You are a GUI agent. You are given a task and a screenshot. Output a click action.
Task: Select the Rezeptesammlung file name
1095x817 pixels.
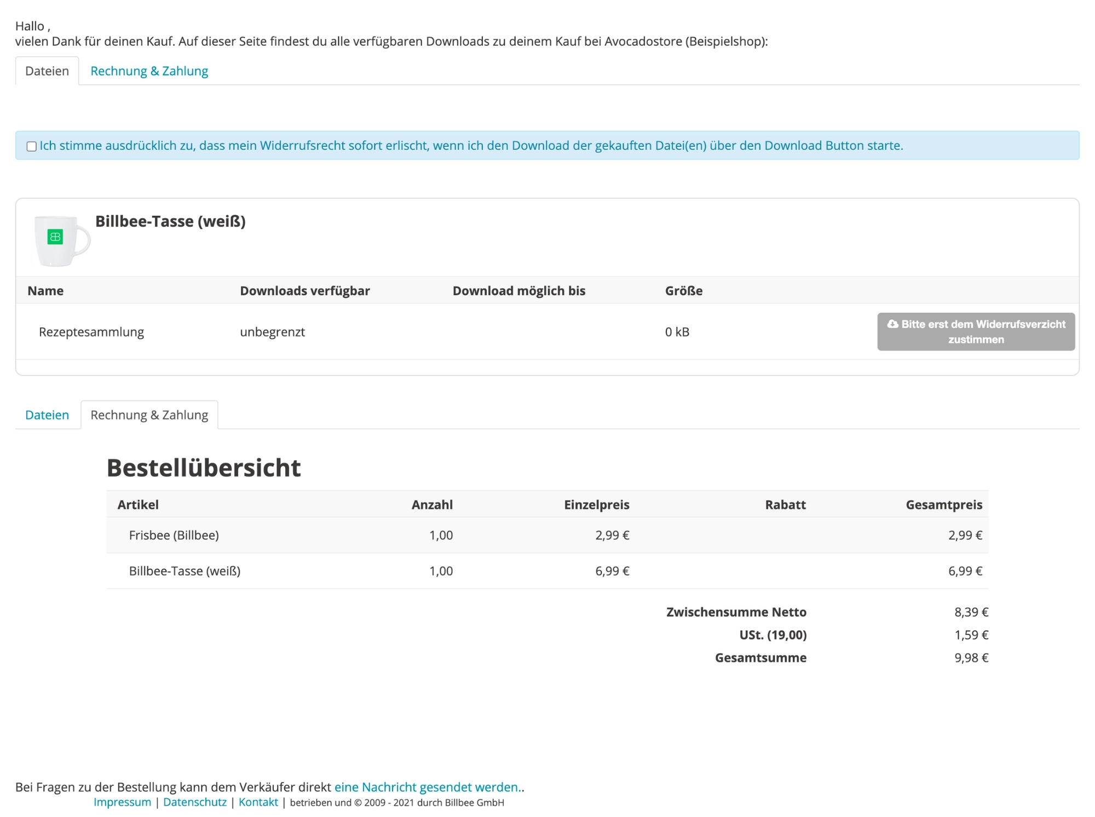click(x=91, y=332)
